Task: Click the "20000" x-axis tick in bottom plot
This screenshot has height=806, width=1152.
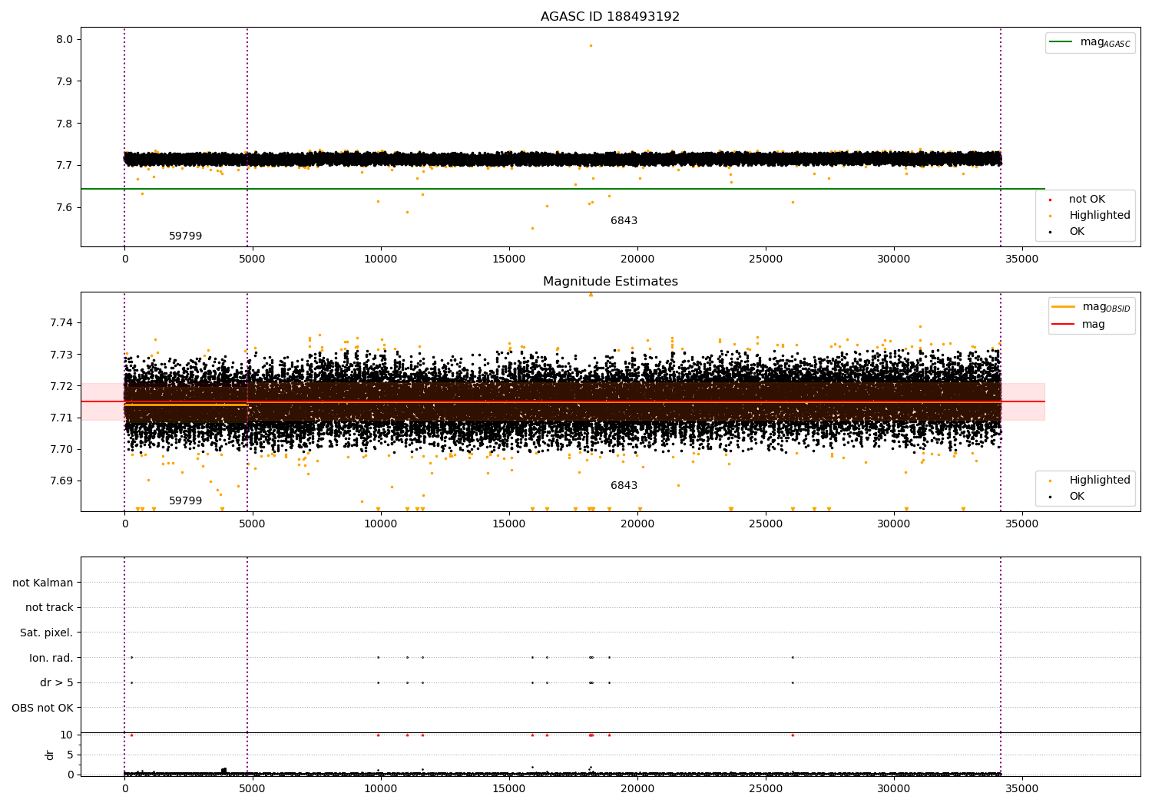Action: [x=637, y=788]
